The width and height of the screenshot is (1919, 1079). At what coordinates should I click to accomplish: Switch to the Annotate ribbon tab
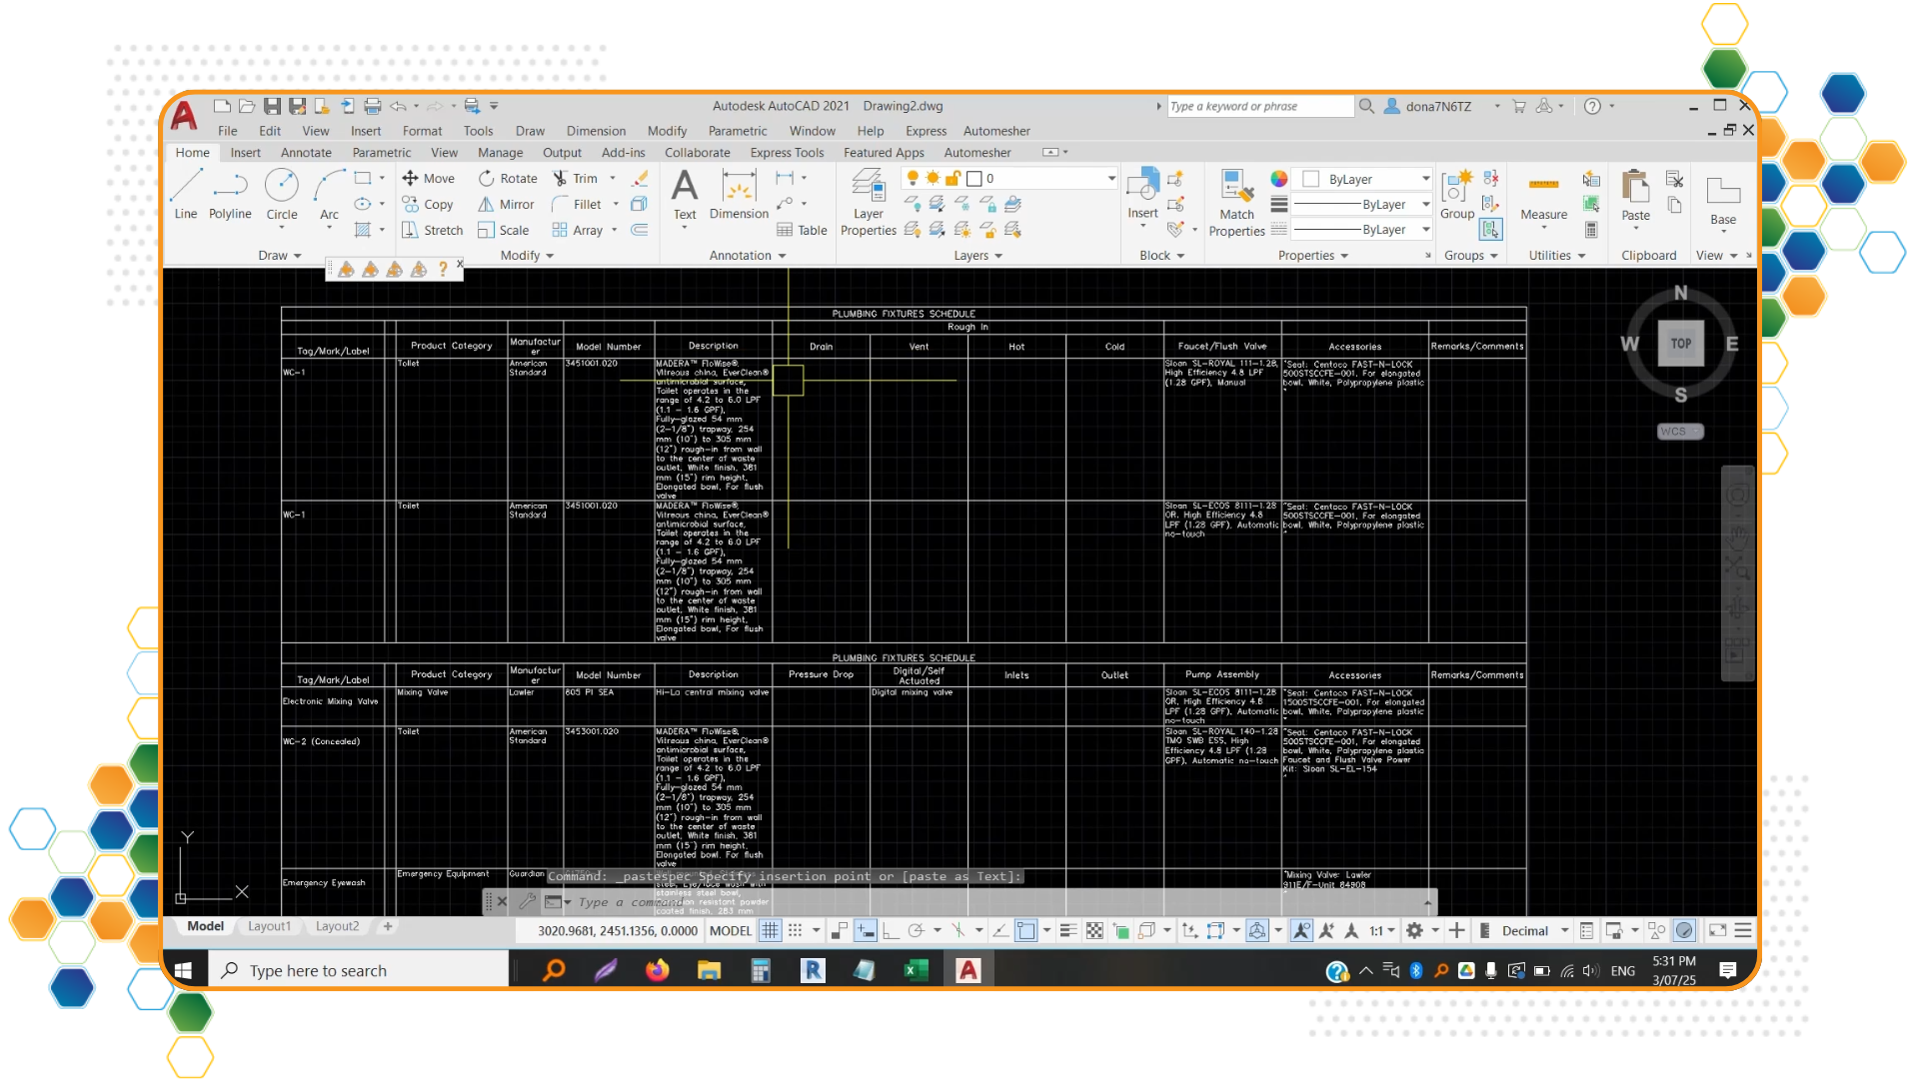(x=306, y=153)
